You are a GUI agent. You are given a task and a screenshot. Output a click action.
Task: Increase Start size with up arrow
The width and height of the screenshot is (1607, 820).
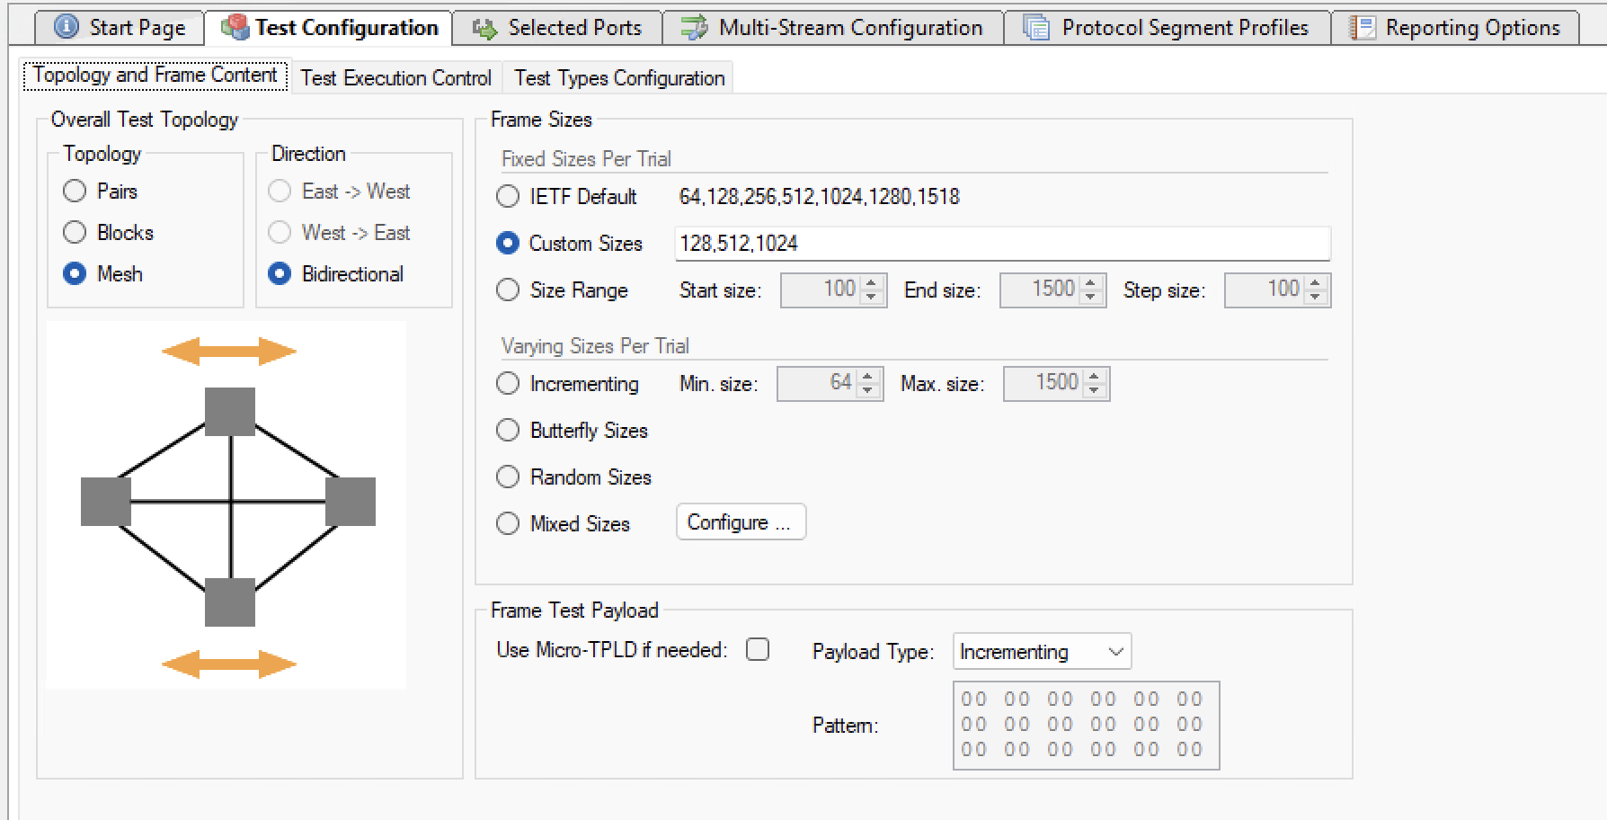click(871, 282)
